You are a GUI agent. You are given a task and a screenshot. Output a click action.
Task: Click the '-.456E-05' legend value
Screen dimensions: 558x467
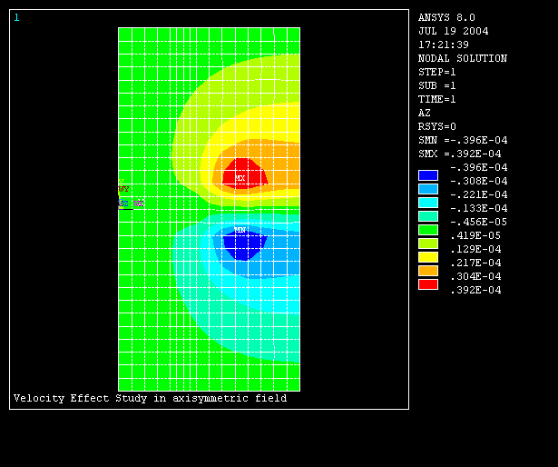coord(479,222)
